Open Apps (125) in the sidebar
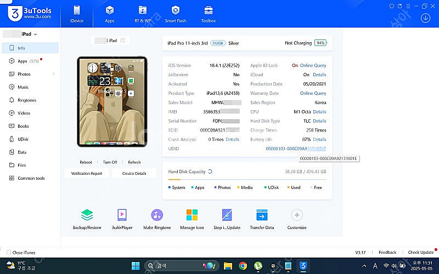Viewport: 439px width, 274px height. 30,61
